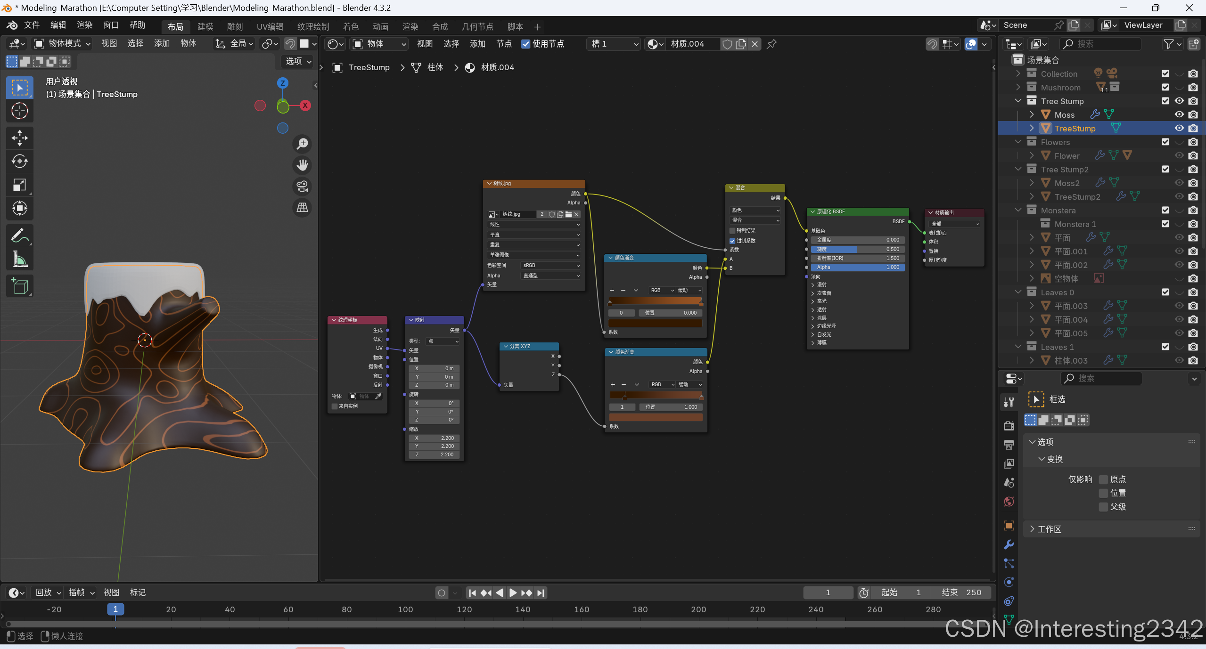Uncheck the 使用节点 checkbox
Viewport: 1206px width, 649px height.
click(525, 44)
